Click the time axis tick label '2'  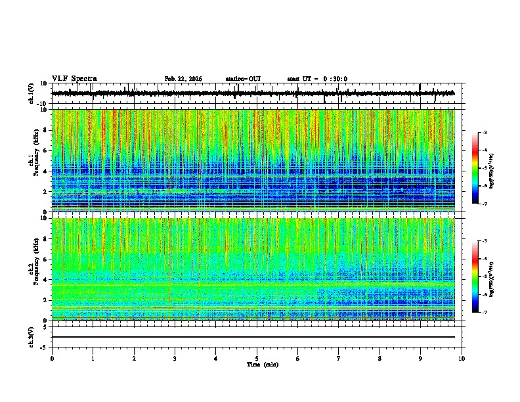tap(134, 359)
